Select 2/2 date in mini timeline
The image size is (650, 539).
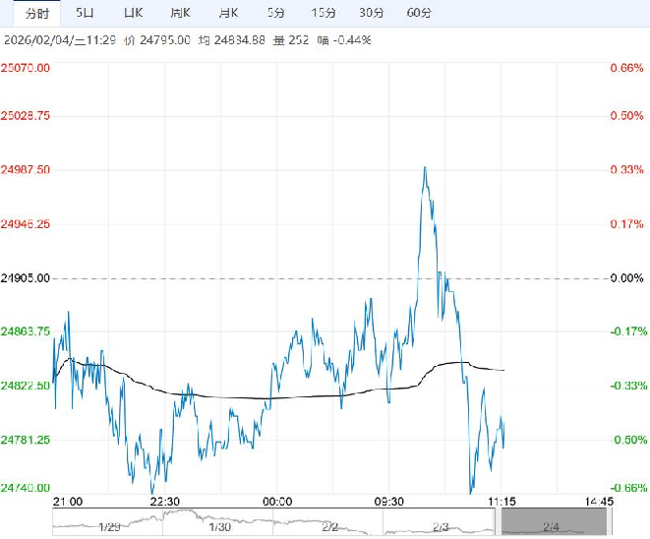coord(330,524)
